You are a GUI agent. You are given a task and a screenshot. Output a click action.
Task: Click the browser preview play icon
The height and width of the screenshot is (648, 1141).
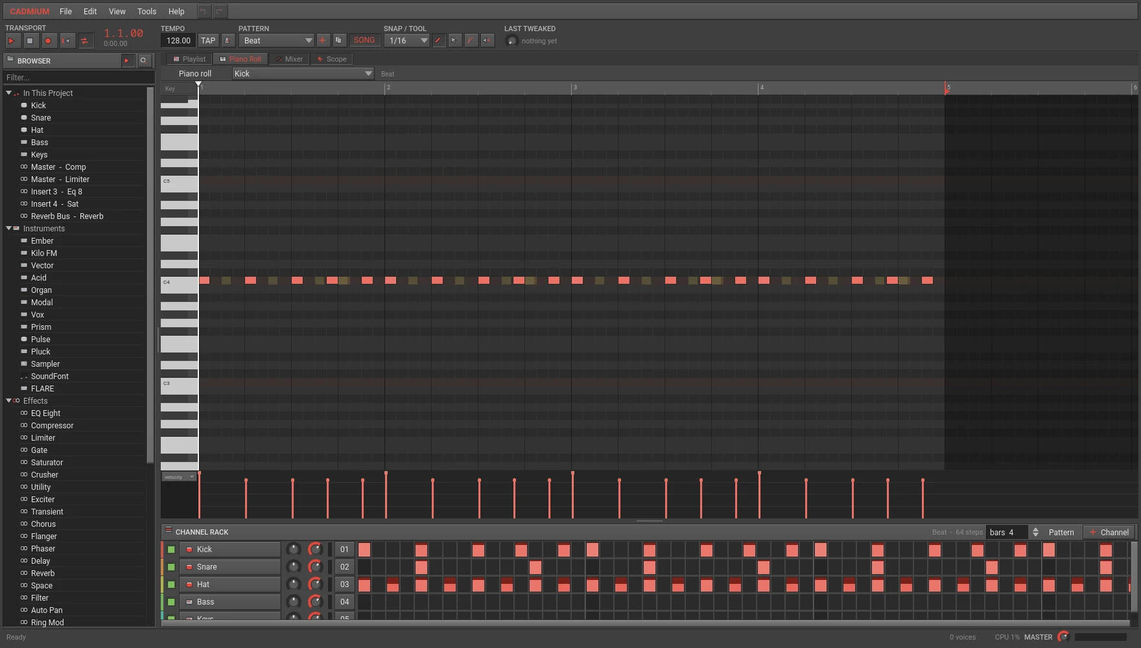(x=127, y=60)
